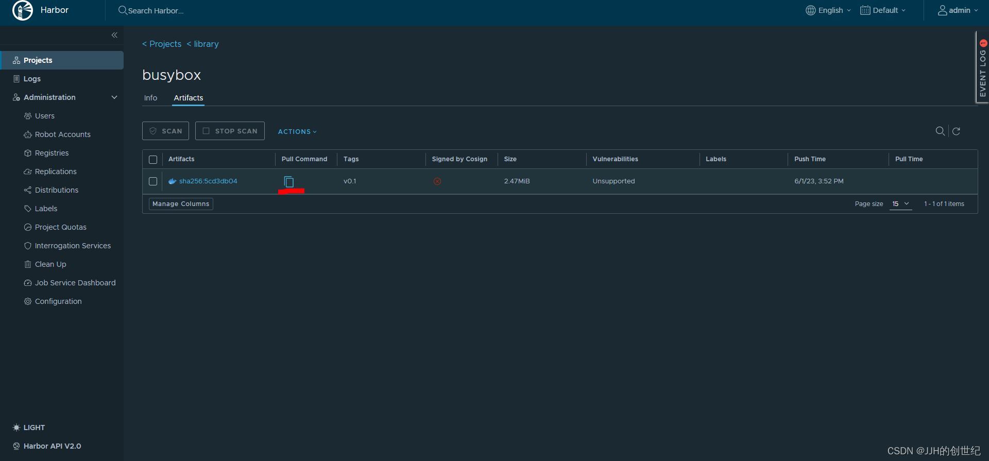Check the sha256:5cd3db04 artifact row checkbox
The width and height of the screenshot is (989, 461).
tap(153, 181)
